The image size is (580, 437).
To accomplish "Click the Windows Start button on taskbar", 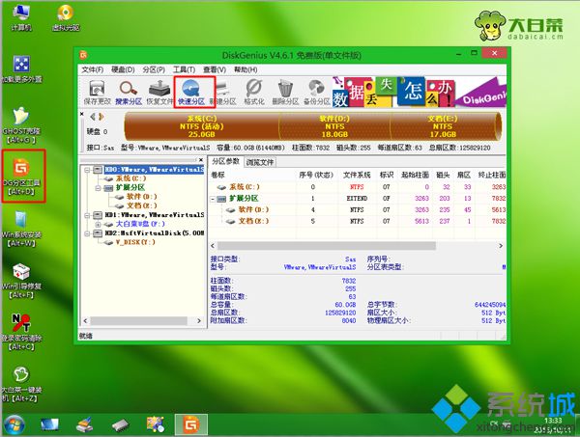I will 14,423.
